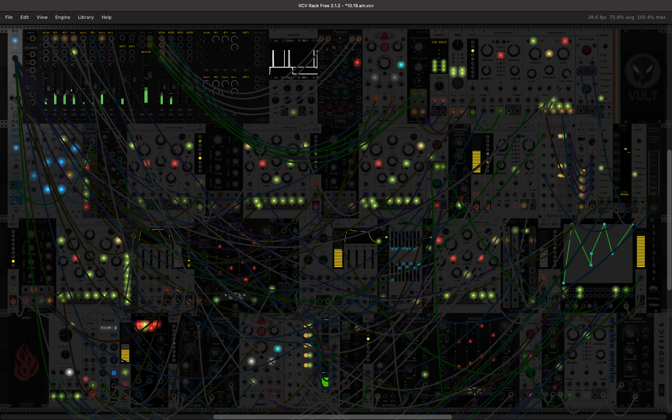Viewport: 672px width, 420px height.
Task: Click the LMTR THRESHOLD knob
Action: pyautogui.click(x=418, y=47)
